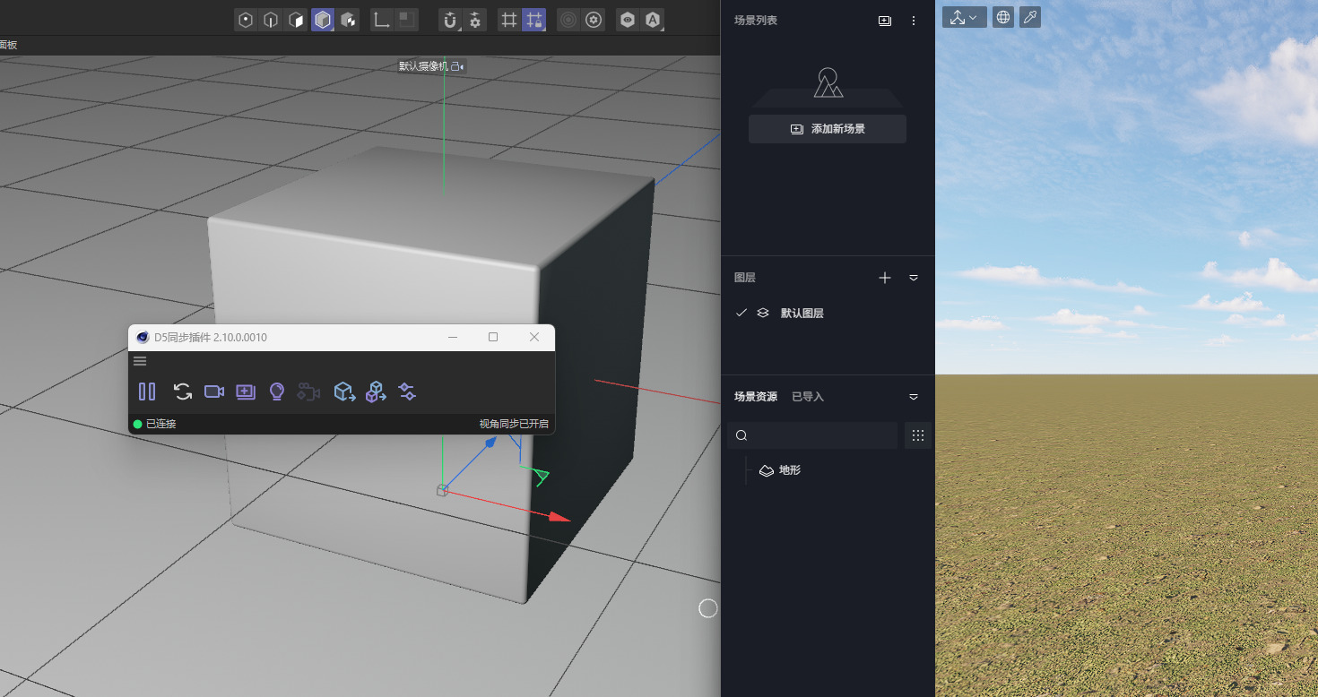Viewport: 1318px width, 697px height.
Task: Switch to the 已导入 tab
Action: pyautogui.click(x=807, y=396)
